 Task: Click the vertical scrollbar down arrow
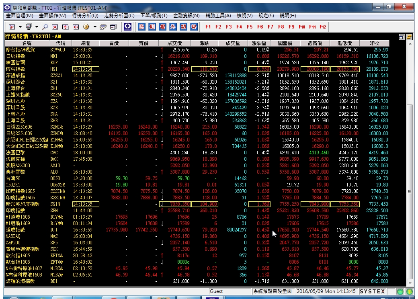(x=410, y=283)
